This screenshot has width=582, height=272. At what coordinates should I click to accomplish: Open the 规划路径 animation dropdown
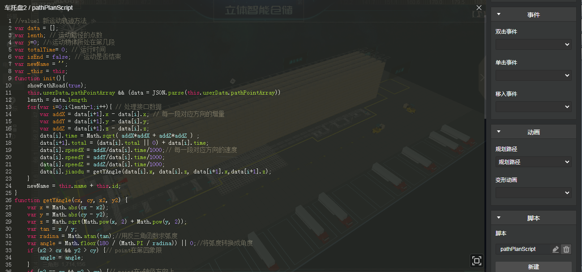tap(533, 162)
